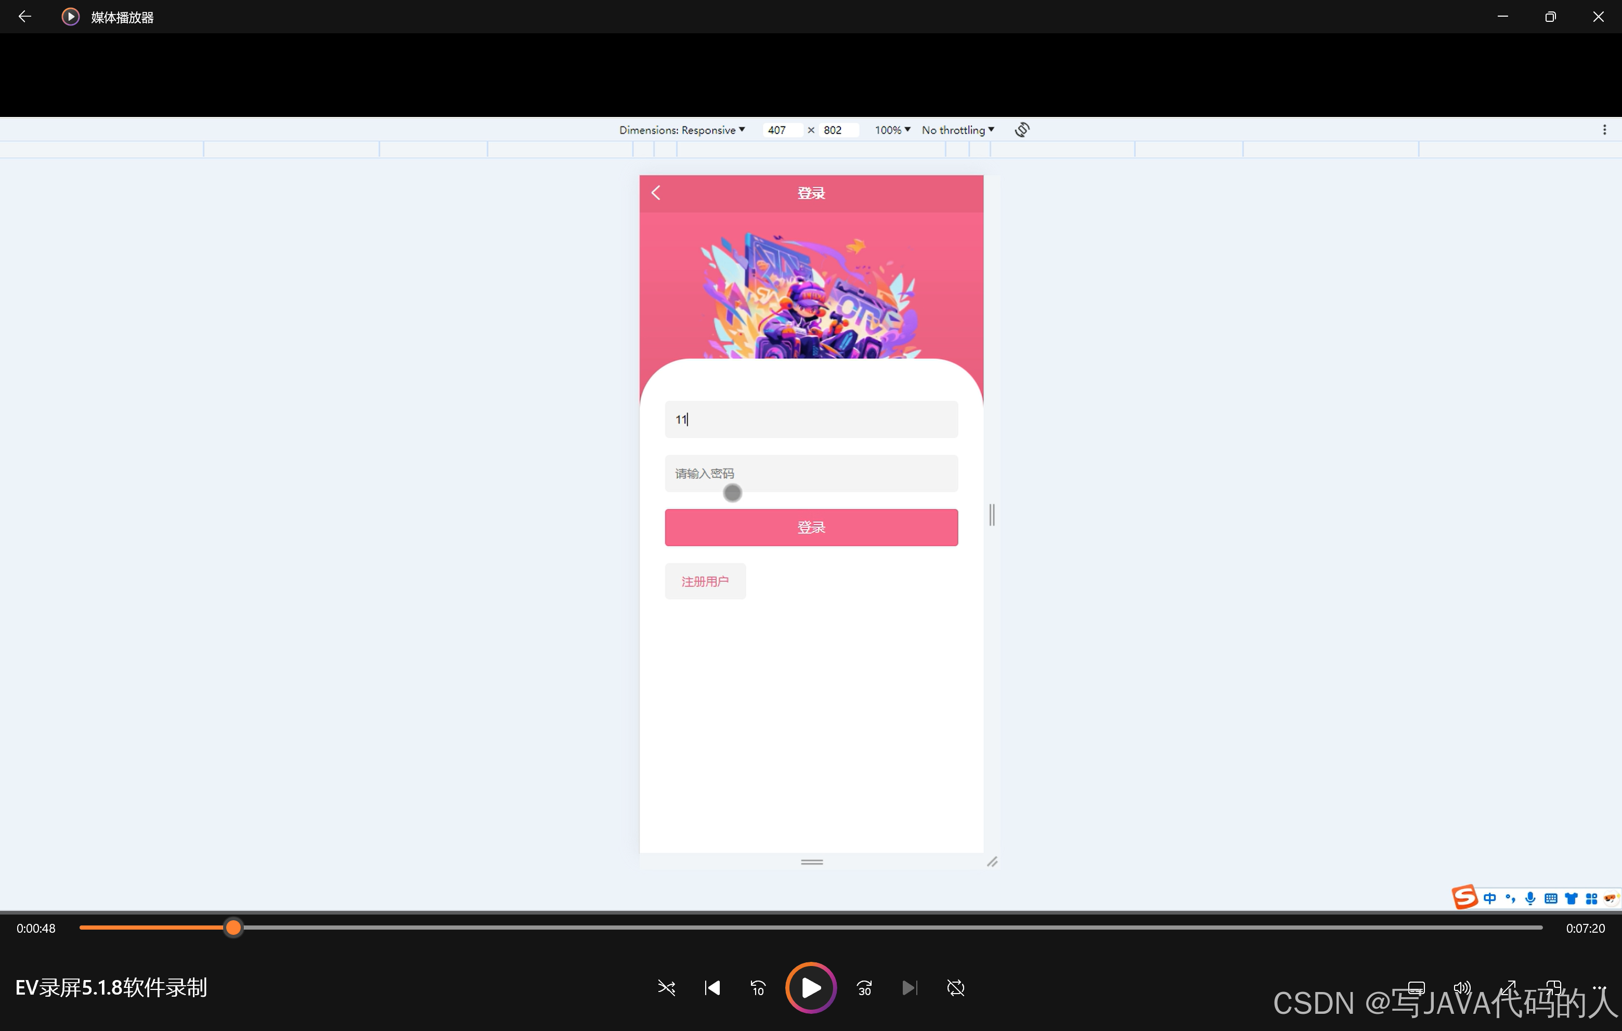
Task: Open the Dimensions: Responsive dropdown
Action: pyautogui.click(x=682, y=130)
